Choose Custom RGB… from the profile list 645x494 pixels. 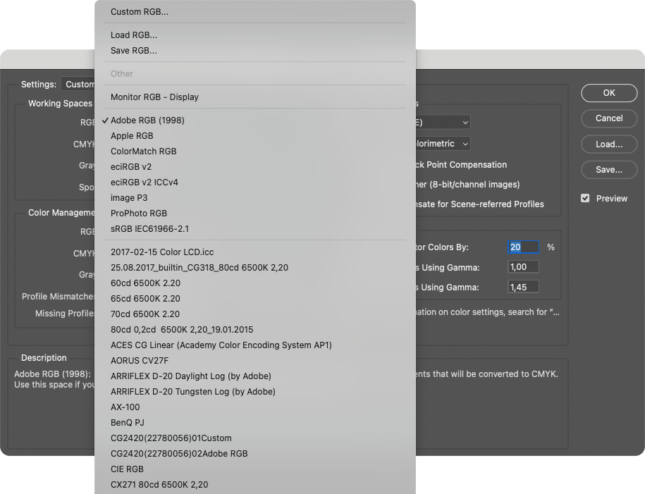140,12
